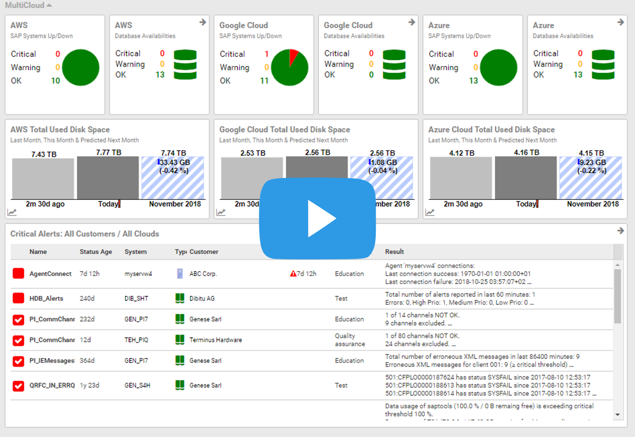Click the Azure database stack icon
This screenshot has height=437, width=635.
[x=603, y=65]
